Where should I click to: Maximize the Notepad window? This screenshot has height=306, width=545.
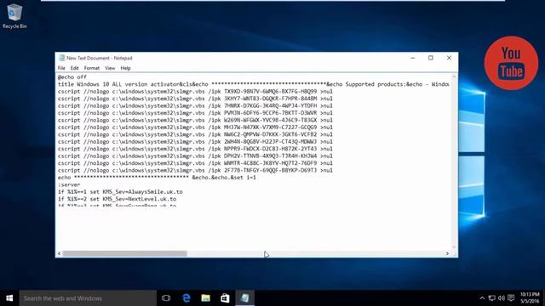click(431, 58)
